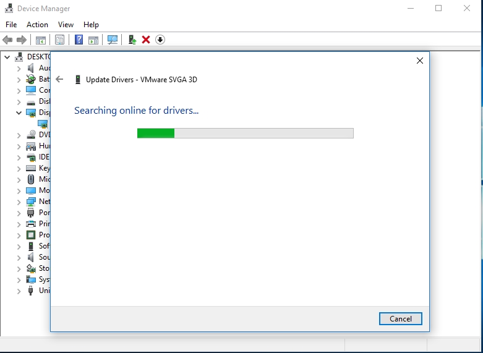Maximize the Device Manager window
The image size is (483, 353).
coord(438,8)
